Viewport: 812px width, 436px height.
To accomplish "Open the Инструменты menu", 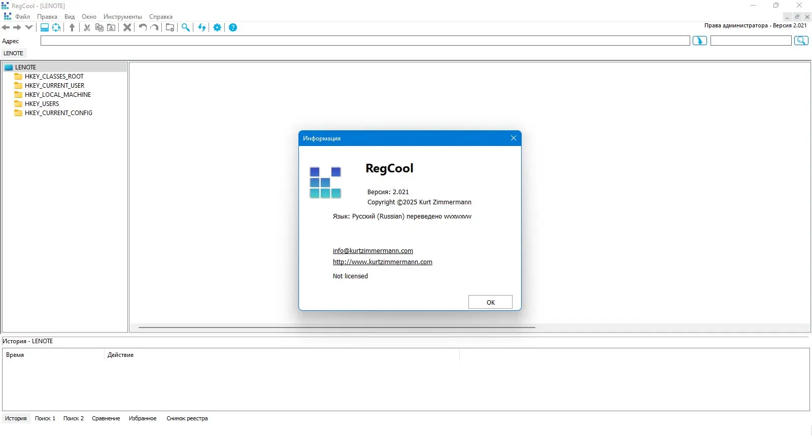I will point(123,17).
